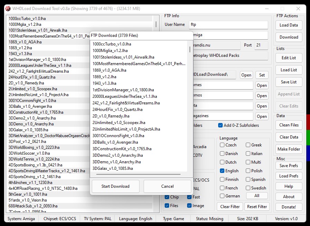Check the Dutch language option
310x226 pixels.
click(222, 162)
